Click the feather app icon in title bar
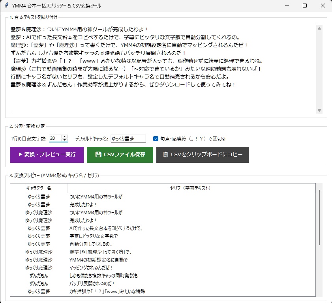 pos(7,6)
